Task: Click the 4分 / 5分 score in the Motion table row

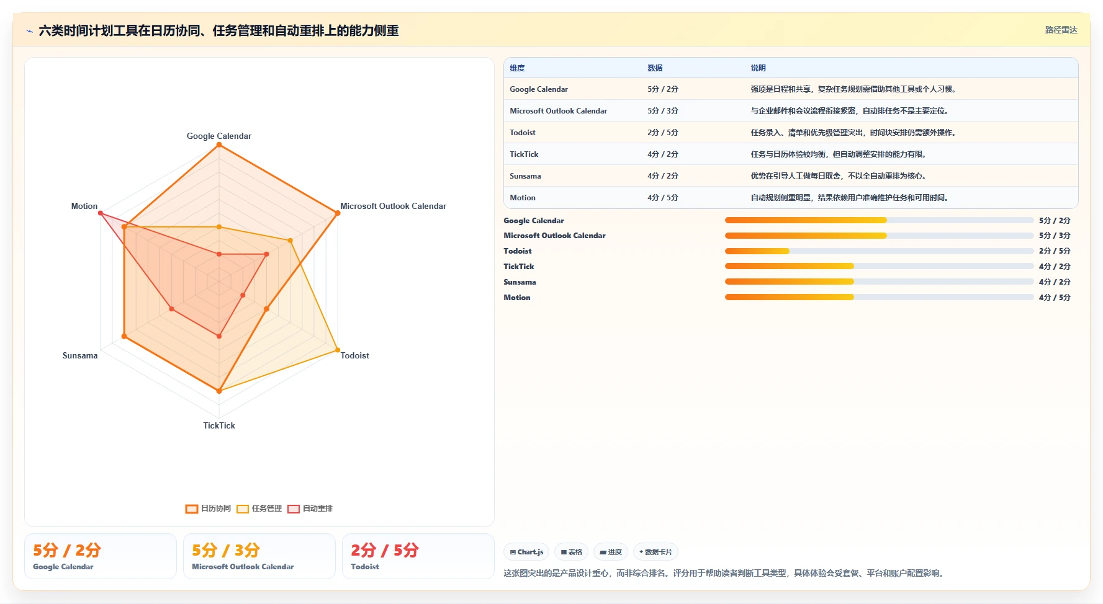Action: pos(663,198)
